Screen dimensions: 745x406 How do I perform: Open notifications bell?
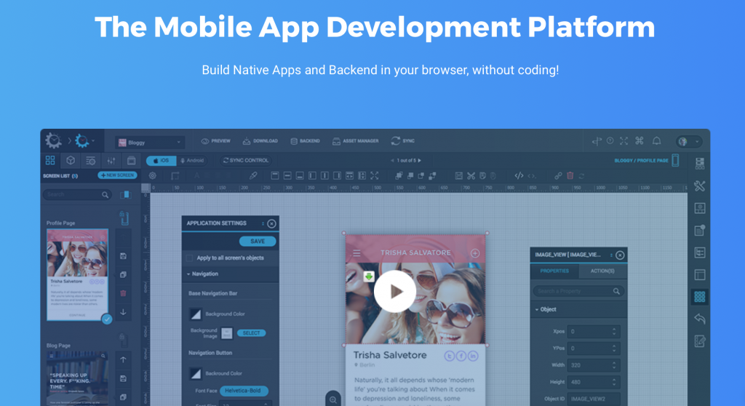click(657, 140)
